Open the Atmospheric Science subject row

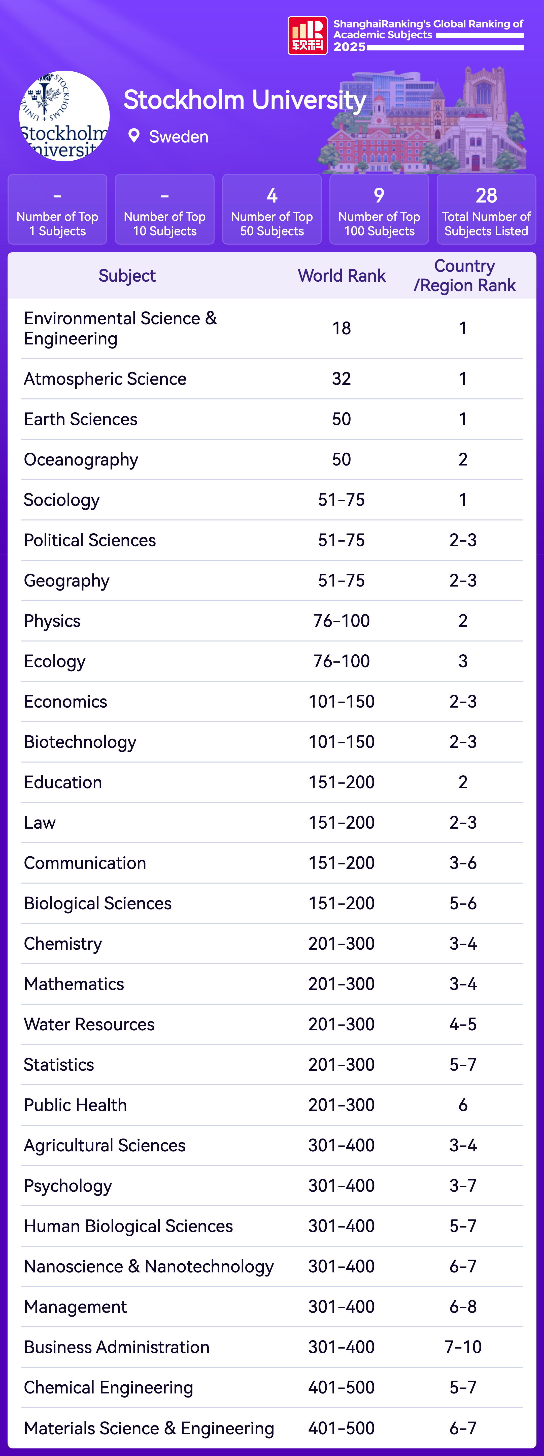105,379
